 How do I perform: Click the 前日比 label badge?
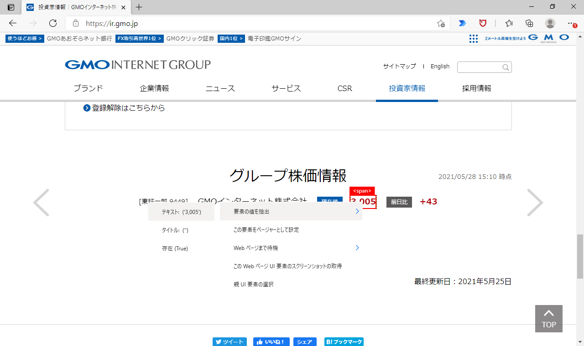pos(399,202)
